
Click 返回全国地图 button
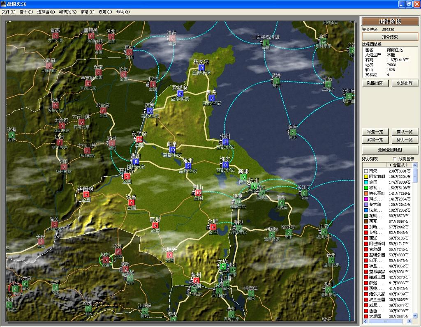pyautogui.click(x=390, y=150)
